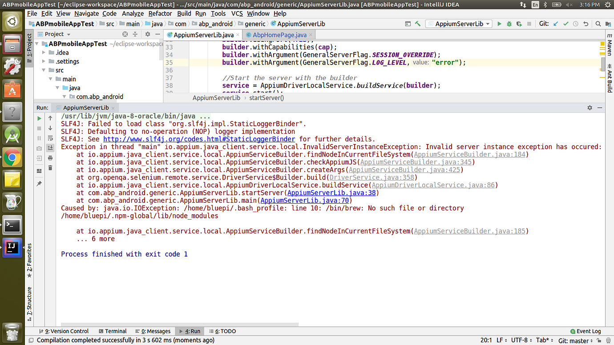Open search everywhere magnifier icon

[x=598, y=24]
